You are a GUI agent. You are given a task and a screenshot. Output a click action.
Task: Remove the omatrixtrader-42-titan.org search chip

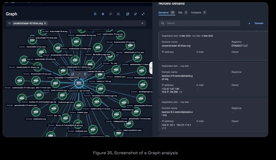click(45, 23)
